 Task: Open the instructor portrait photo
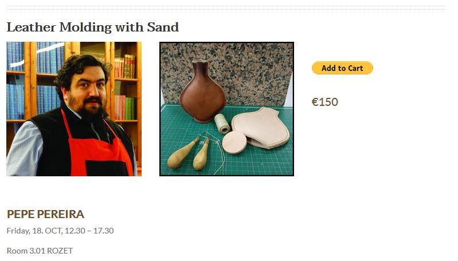pos(74,109)
